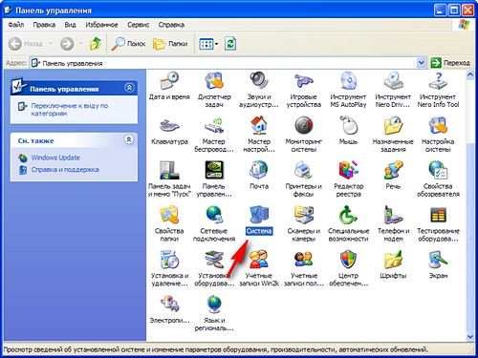478x358 pixels.
Task: Toggle the Папки folders pane button
Action: pos(170,44)
